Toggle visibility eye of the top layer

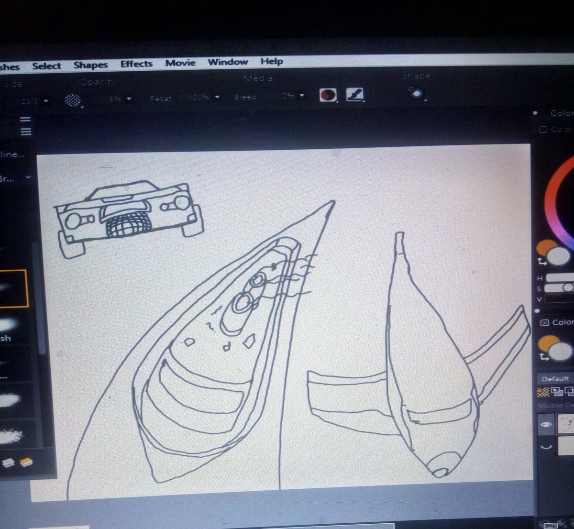546,424
